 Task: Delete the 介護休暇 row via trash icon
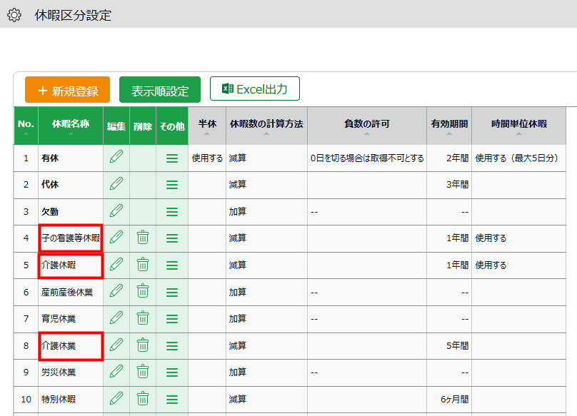tap(143, 265)
